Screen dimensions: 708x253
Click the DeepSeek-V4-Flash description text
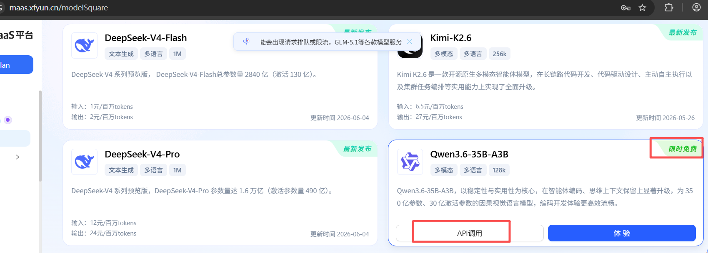(195, 74)
